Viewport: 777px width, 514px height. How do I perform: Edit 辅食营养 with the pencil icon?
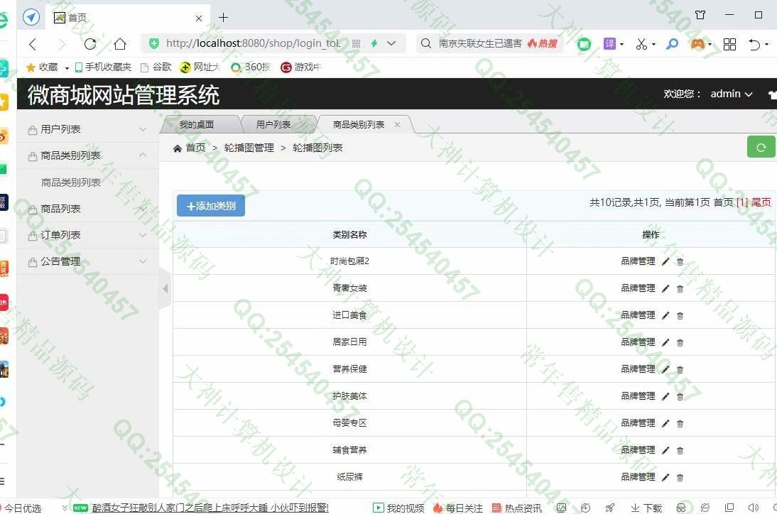[x=665, y=450]
